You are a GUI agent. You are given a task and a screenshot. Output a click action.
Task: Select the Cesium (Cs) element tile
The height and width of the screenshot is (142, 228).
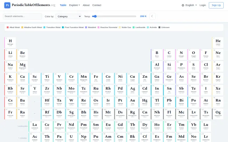(x=10, y=102)
